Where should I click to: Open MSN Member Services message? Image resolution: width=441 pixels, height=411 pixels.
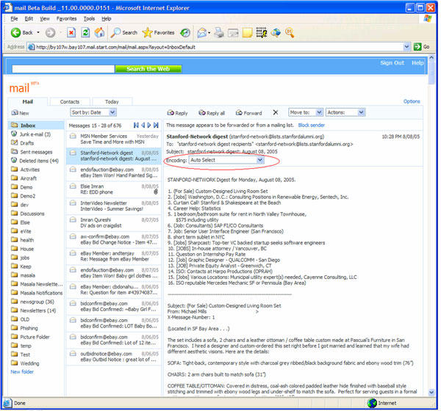pos(114,139)
